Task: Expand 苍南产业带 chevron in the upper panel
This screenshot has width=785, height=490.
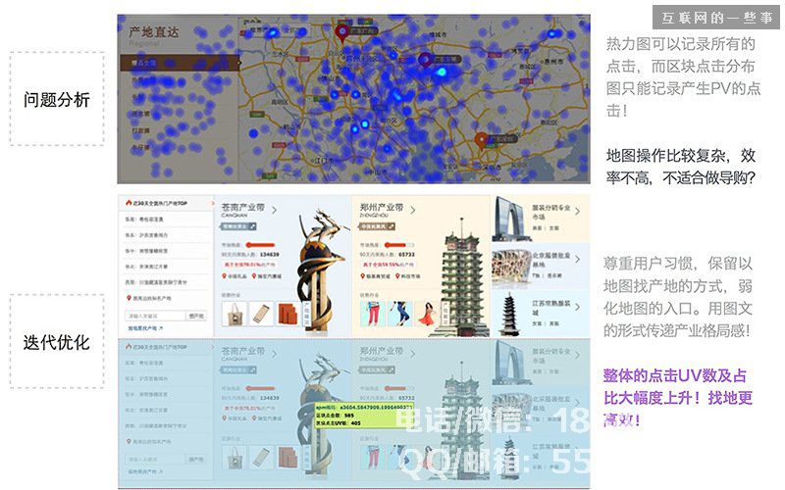Action: (x=275, y=211)
